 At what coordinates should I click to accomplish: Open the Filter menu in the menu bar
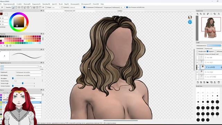point(27,4)
